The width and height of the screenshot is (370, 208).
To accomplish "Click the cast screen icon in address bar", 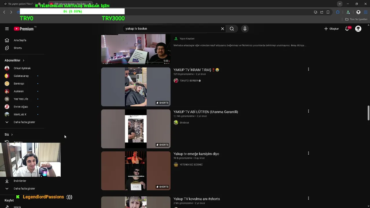I will pos(315,12).
